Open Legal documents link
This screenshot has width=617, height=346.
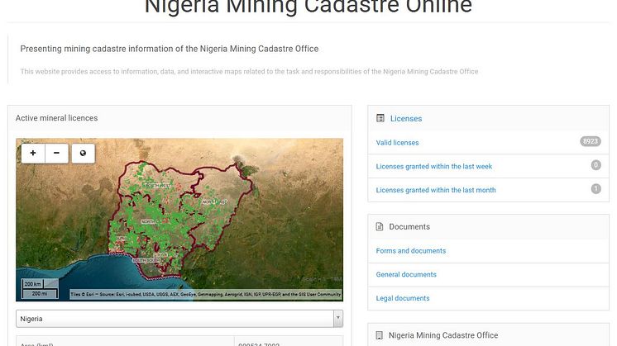pos(403,298)
